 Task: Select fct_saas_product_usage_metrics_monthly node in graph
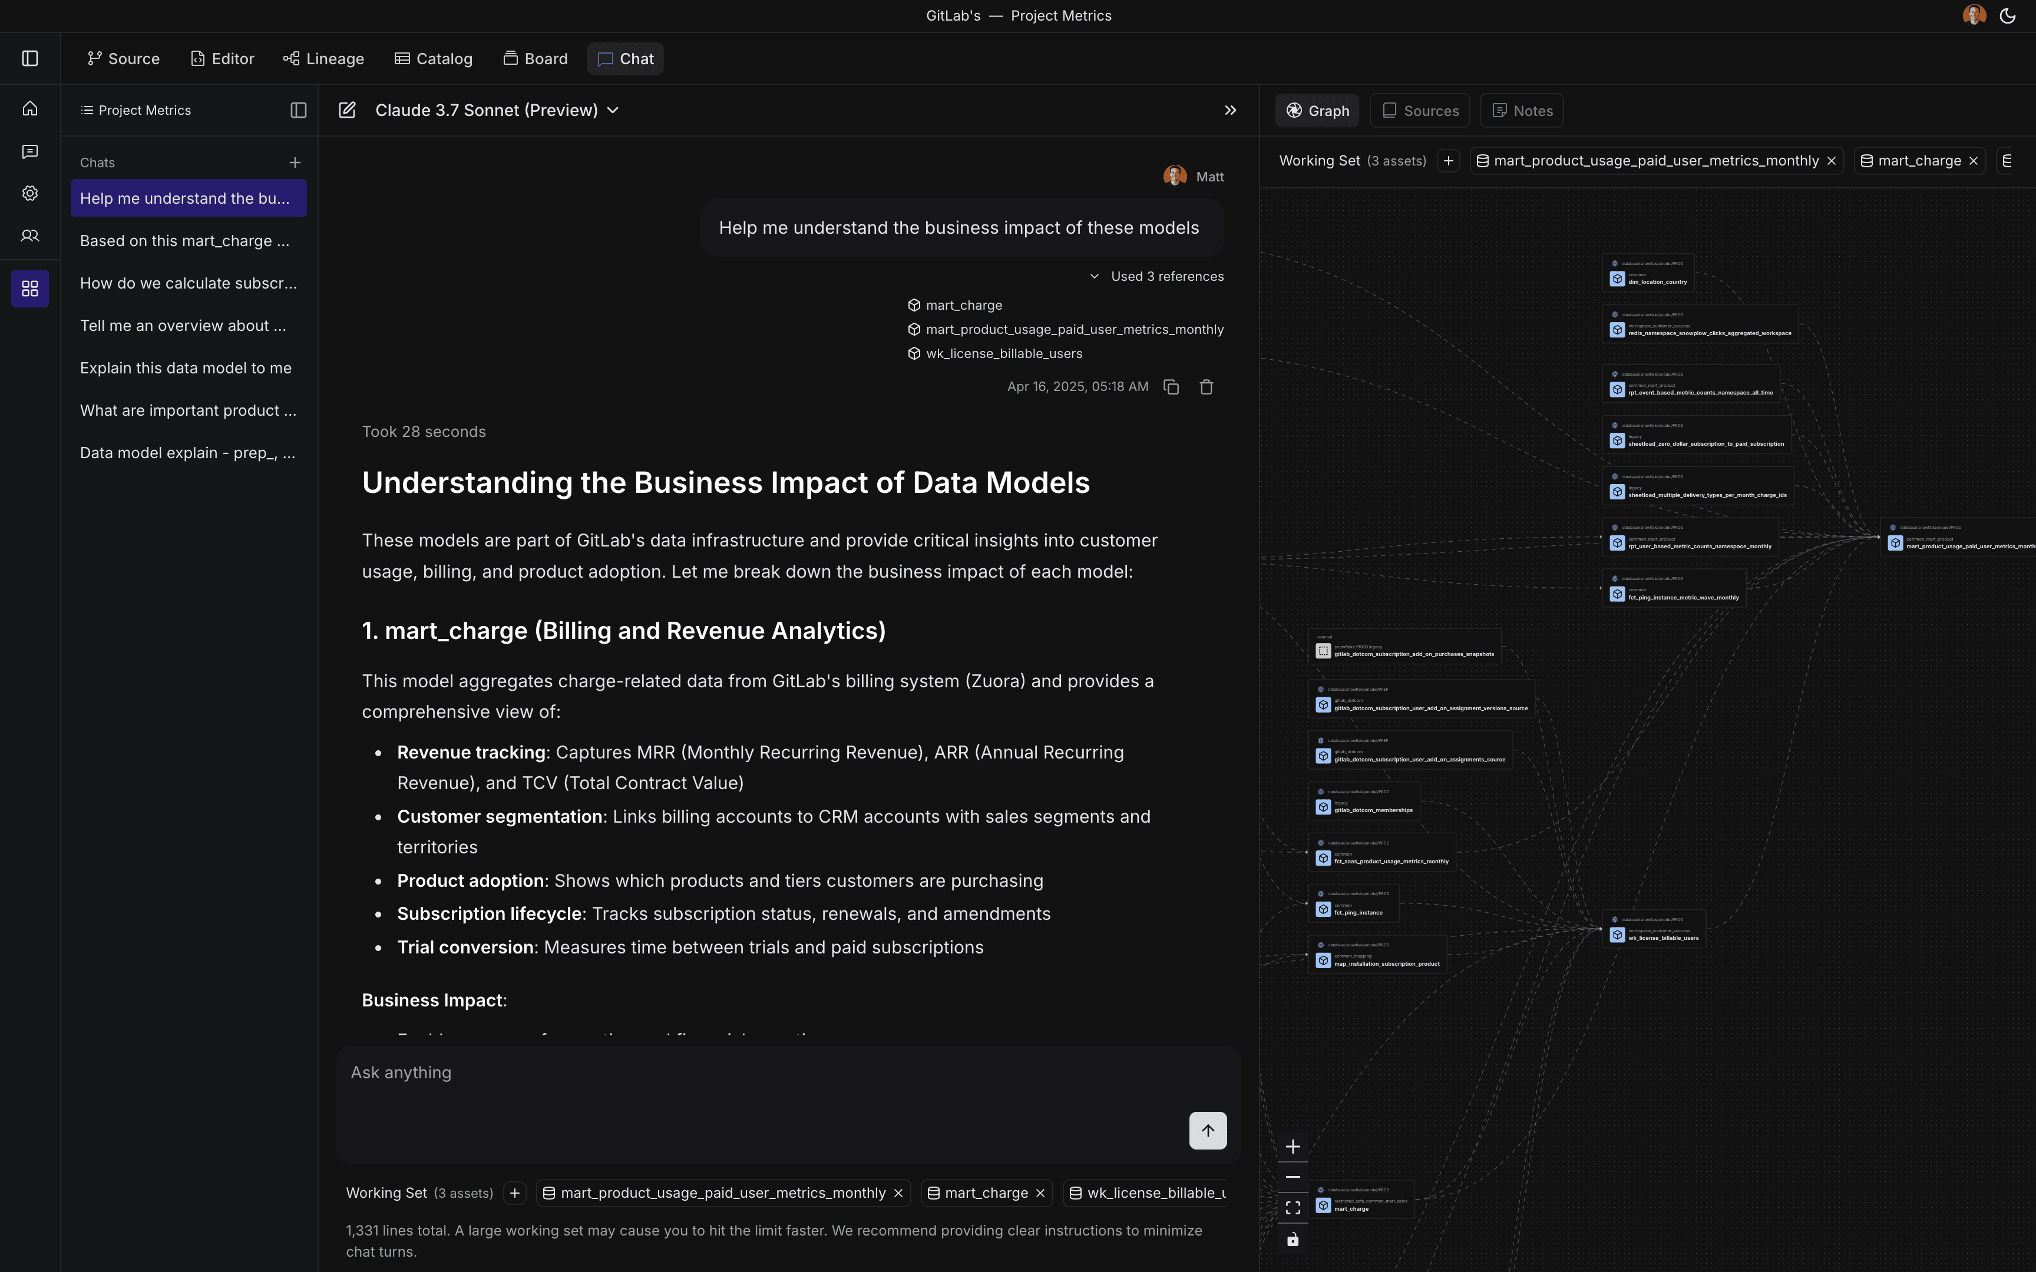[x=1382, y=853]
